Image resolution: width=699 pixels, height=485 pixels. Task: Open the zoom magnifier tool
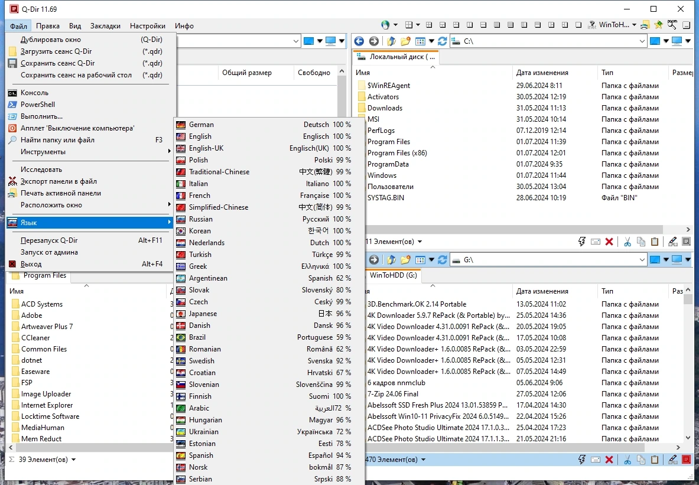point(672,25)
